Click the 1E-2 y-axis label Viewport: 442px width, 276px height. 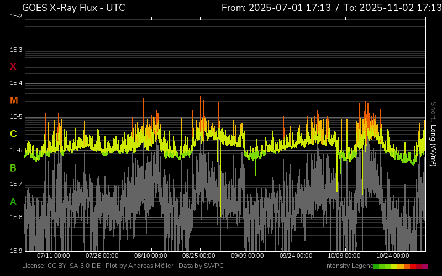tap(16, 17)
